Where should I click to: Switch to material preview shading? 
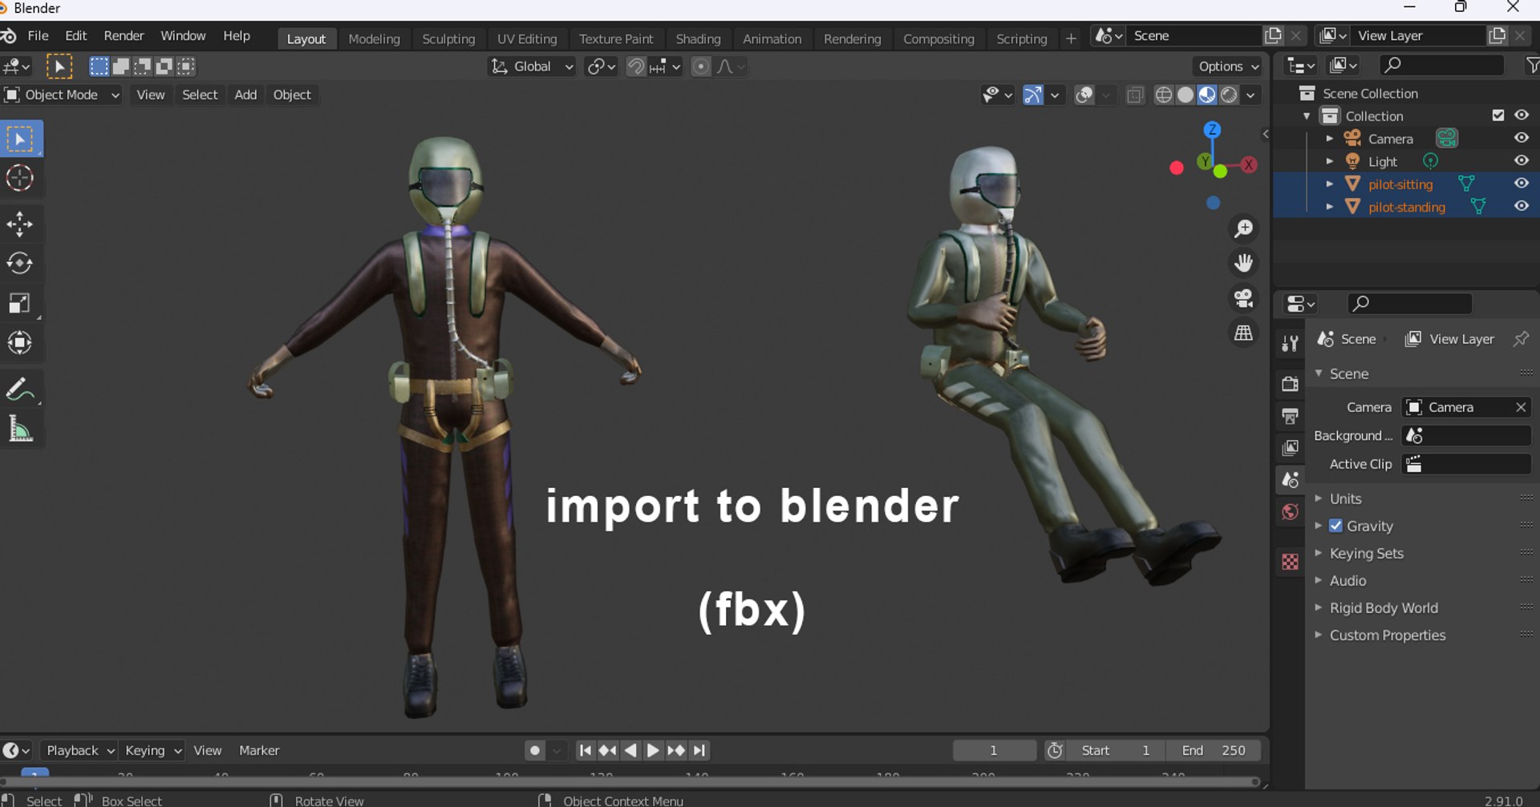(x=1207, y=95)
